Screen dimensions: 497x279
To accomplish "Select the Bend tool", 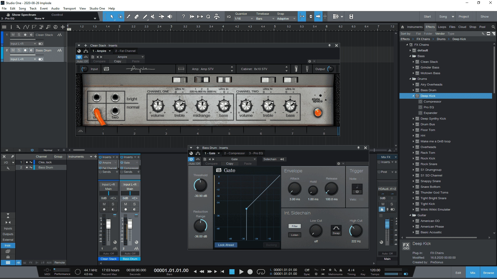I will click(x=161, y=17).
